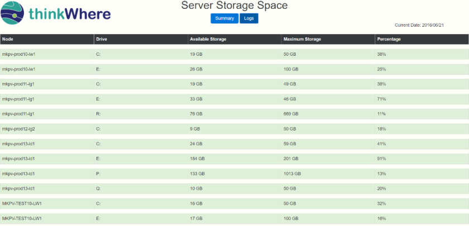
Task: Select the mkpv-prod11-lg1 R: drive row
Action: pos(234,114)
